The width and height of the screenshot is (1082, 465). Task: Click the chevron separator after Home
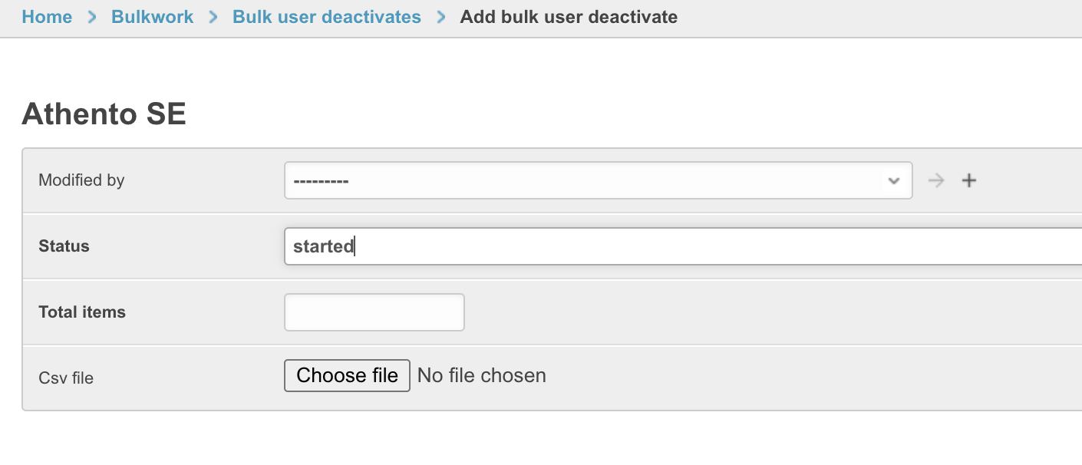[x=92, y=17]
